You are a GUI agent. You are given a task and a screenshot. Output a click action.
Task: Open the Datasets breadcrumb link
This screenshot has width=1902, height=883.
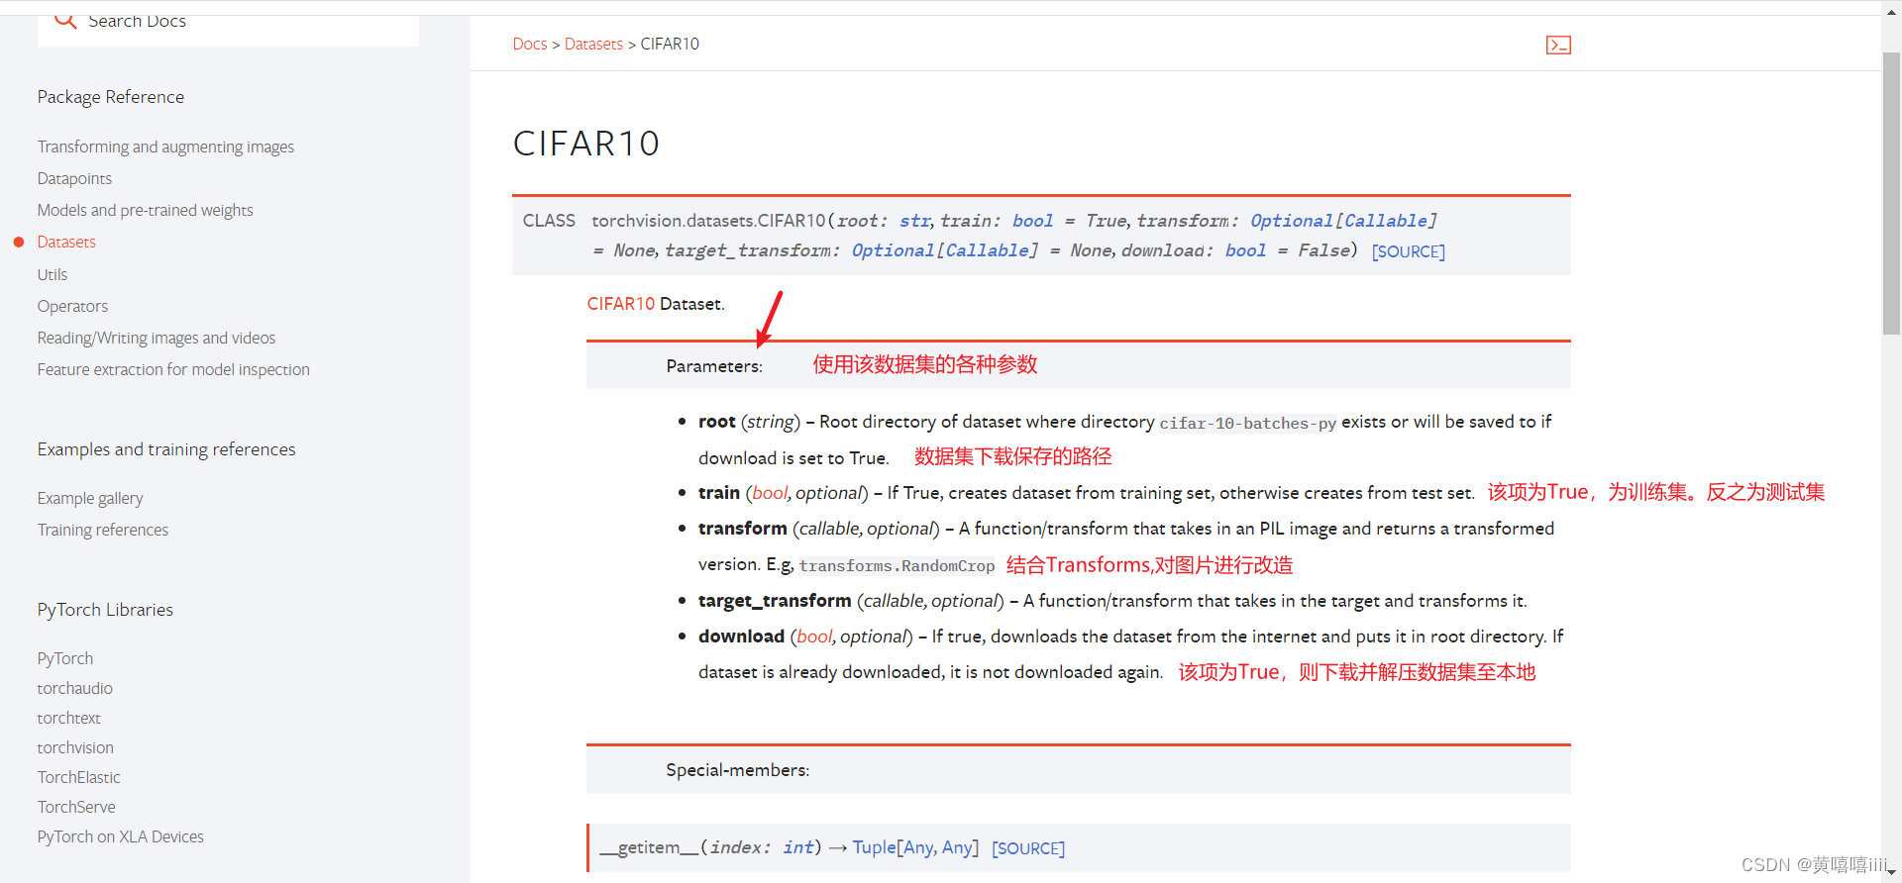tap(593, 44)
